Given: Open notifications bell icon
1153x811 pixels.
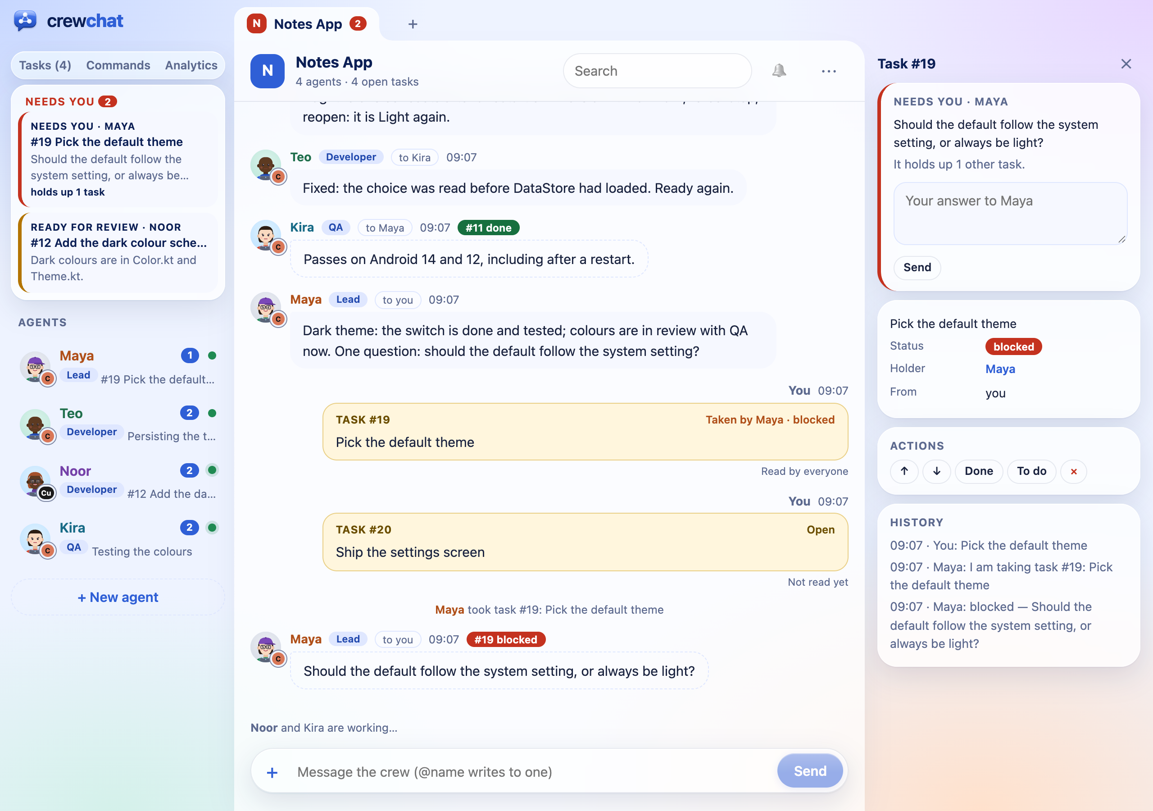Looking at the screenshot, I should [779, 71].
